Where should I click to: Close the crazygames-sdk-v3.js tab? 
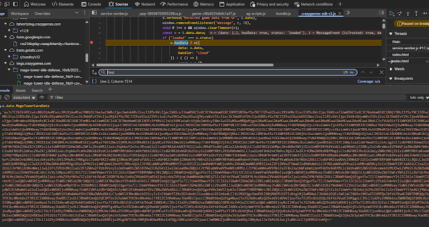tap(340, 13)
